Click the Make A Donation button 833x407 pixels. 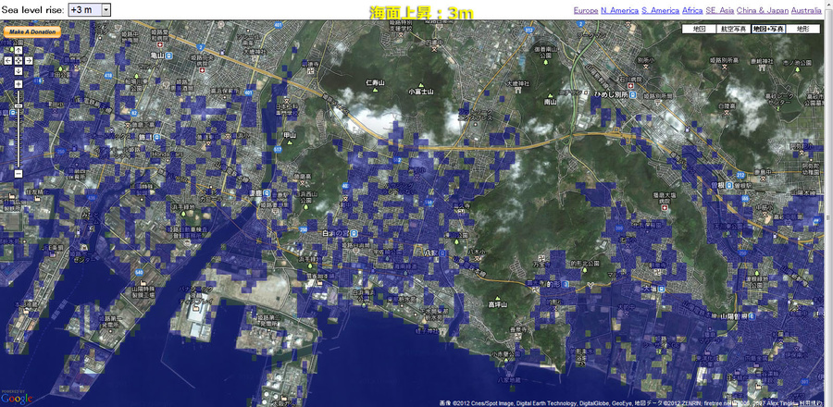click(x=32, y=31)
